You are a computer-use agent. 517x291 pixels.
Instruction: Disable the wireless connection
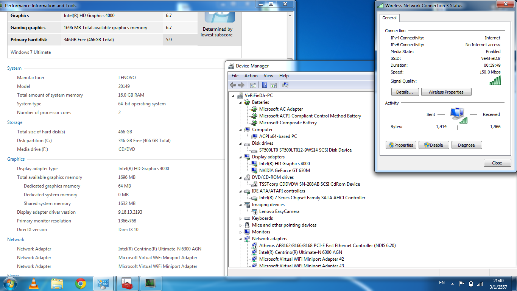[434, 145]
